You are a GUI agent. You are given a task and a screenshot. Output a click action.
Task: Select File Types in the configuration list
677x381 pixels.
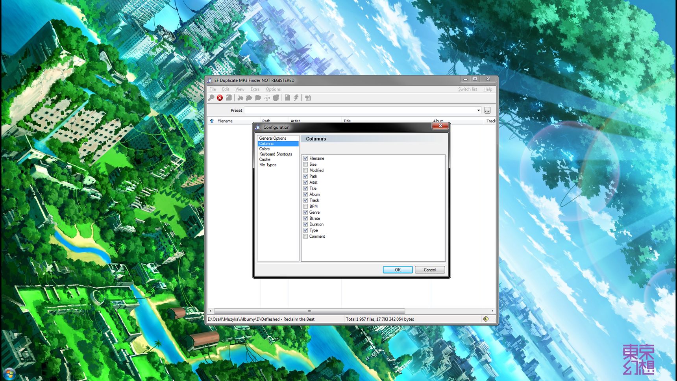pyautogui.click(x=278, y=165)
